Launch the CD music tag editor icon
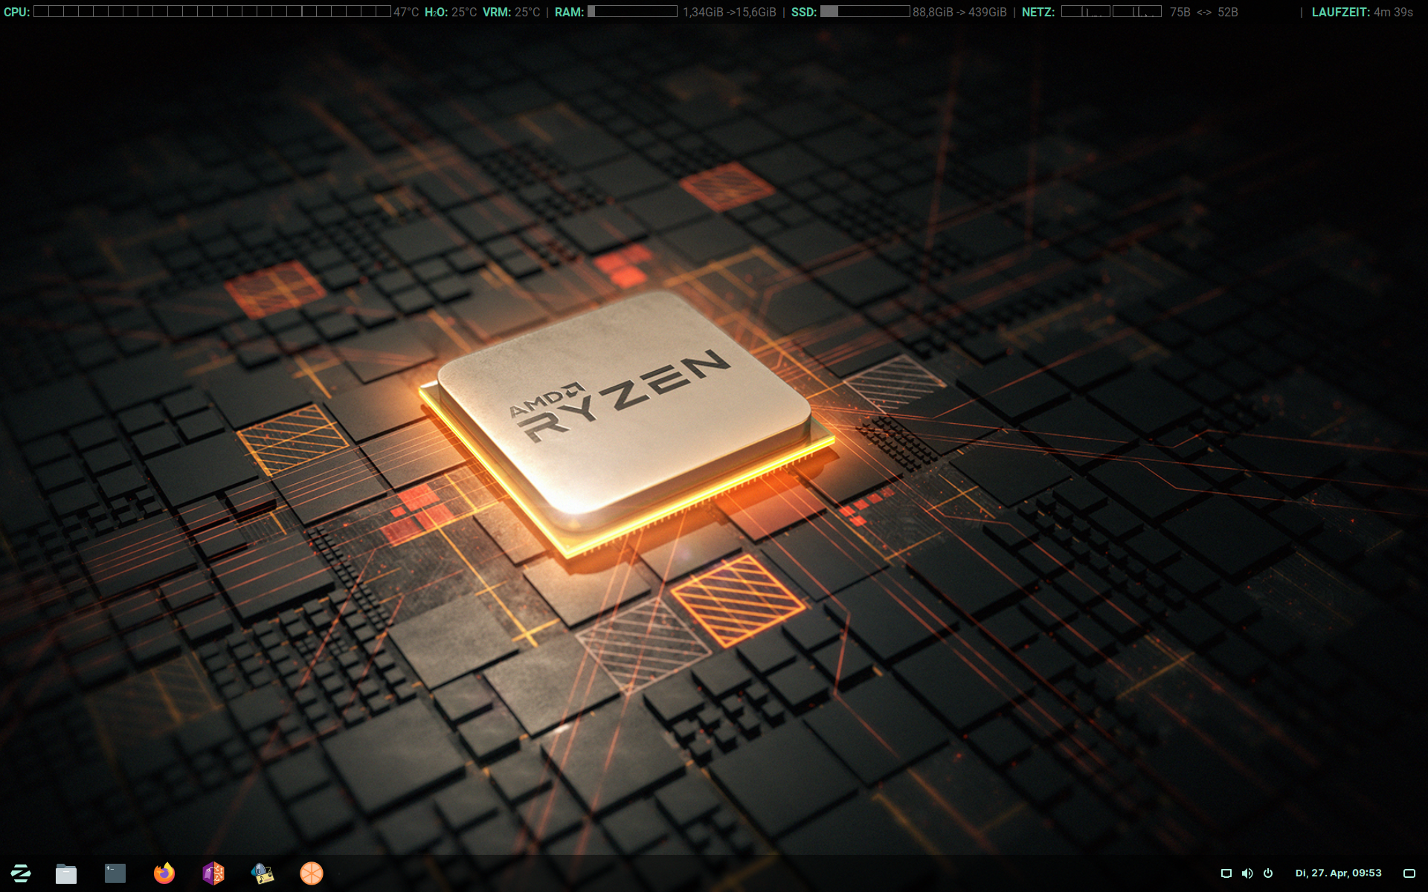Viewport: 1428px width, 892px height. (263, 873)
